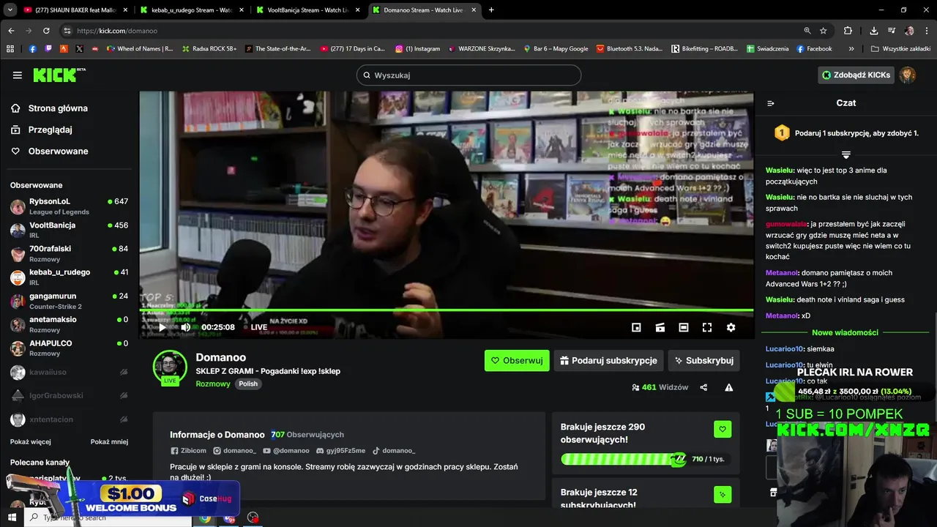
Task: Click the Subskrybuj button
Action: (703, 360)
